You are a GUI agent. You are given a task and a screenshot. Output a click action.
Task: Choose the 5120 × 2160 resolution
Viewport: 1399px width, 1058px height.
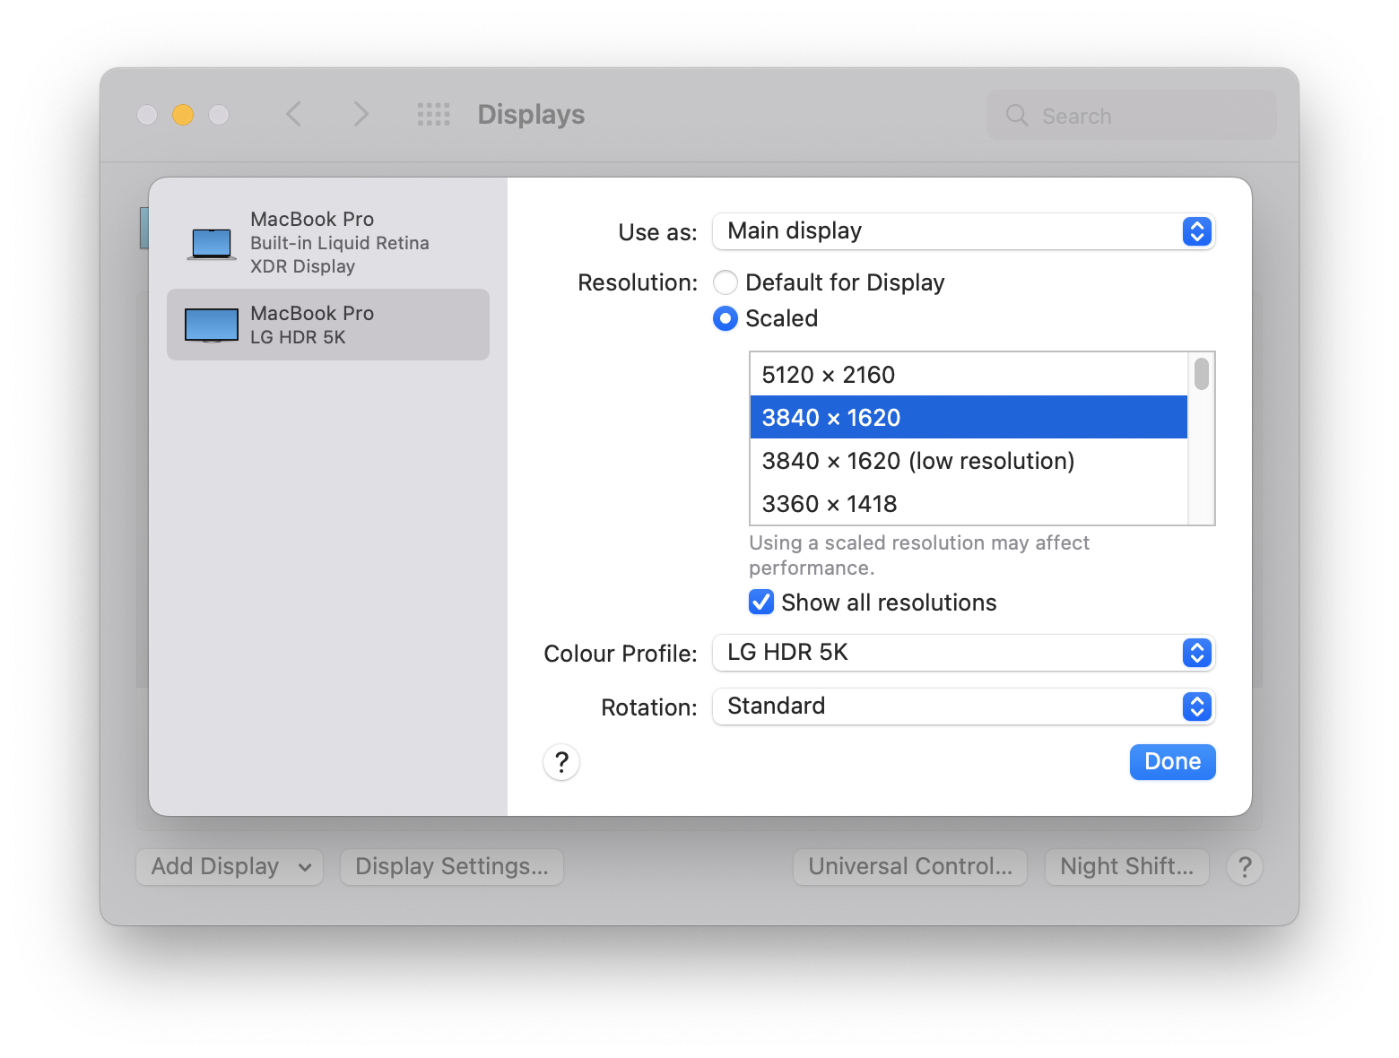[x=969, y=375]
